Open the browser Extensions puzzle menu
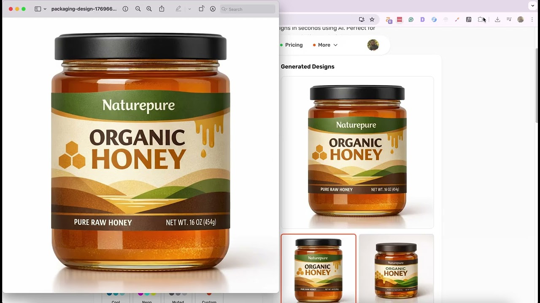540x303 pixels. 481,19
